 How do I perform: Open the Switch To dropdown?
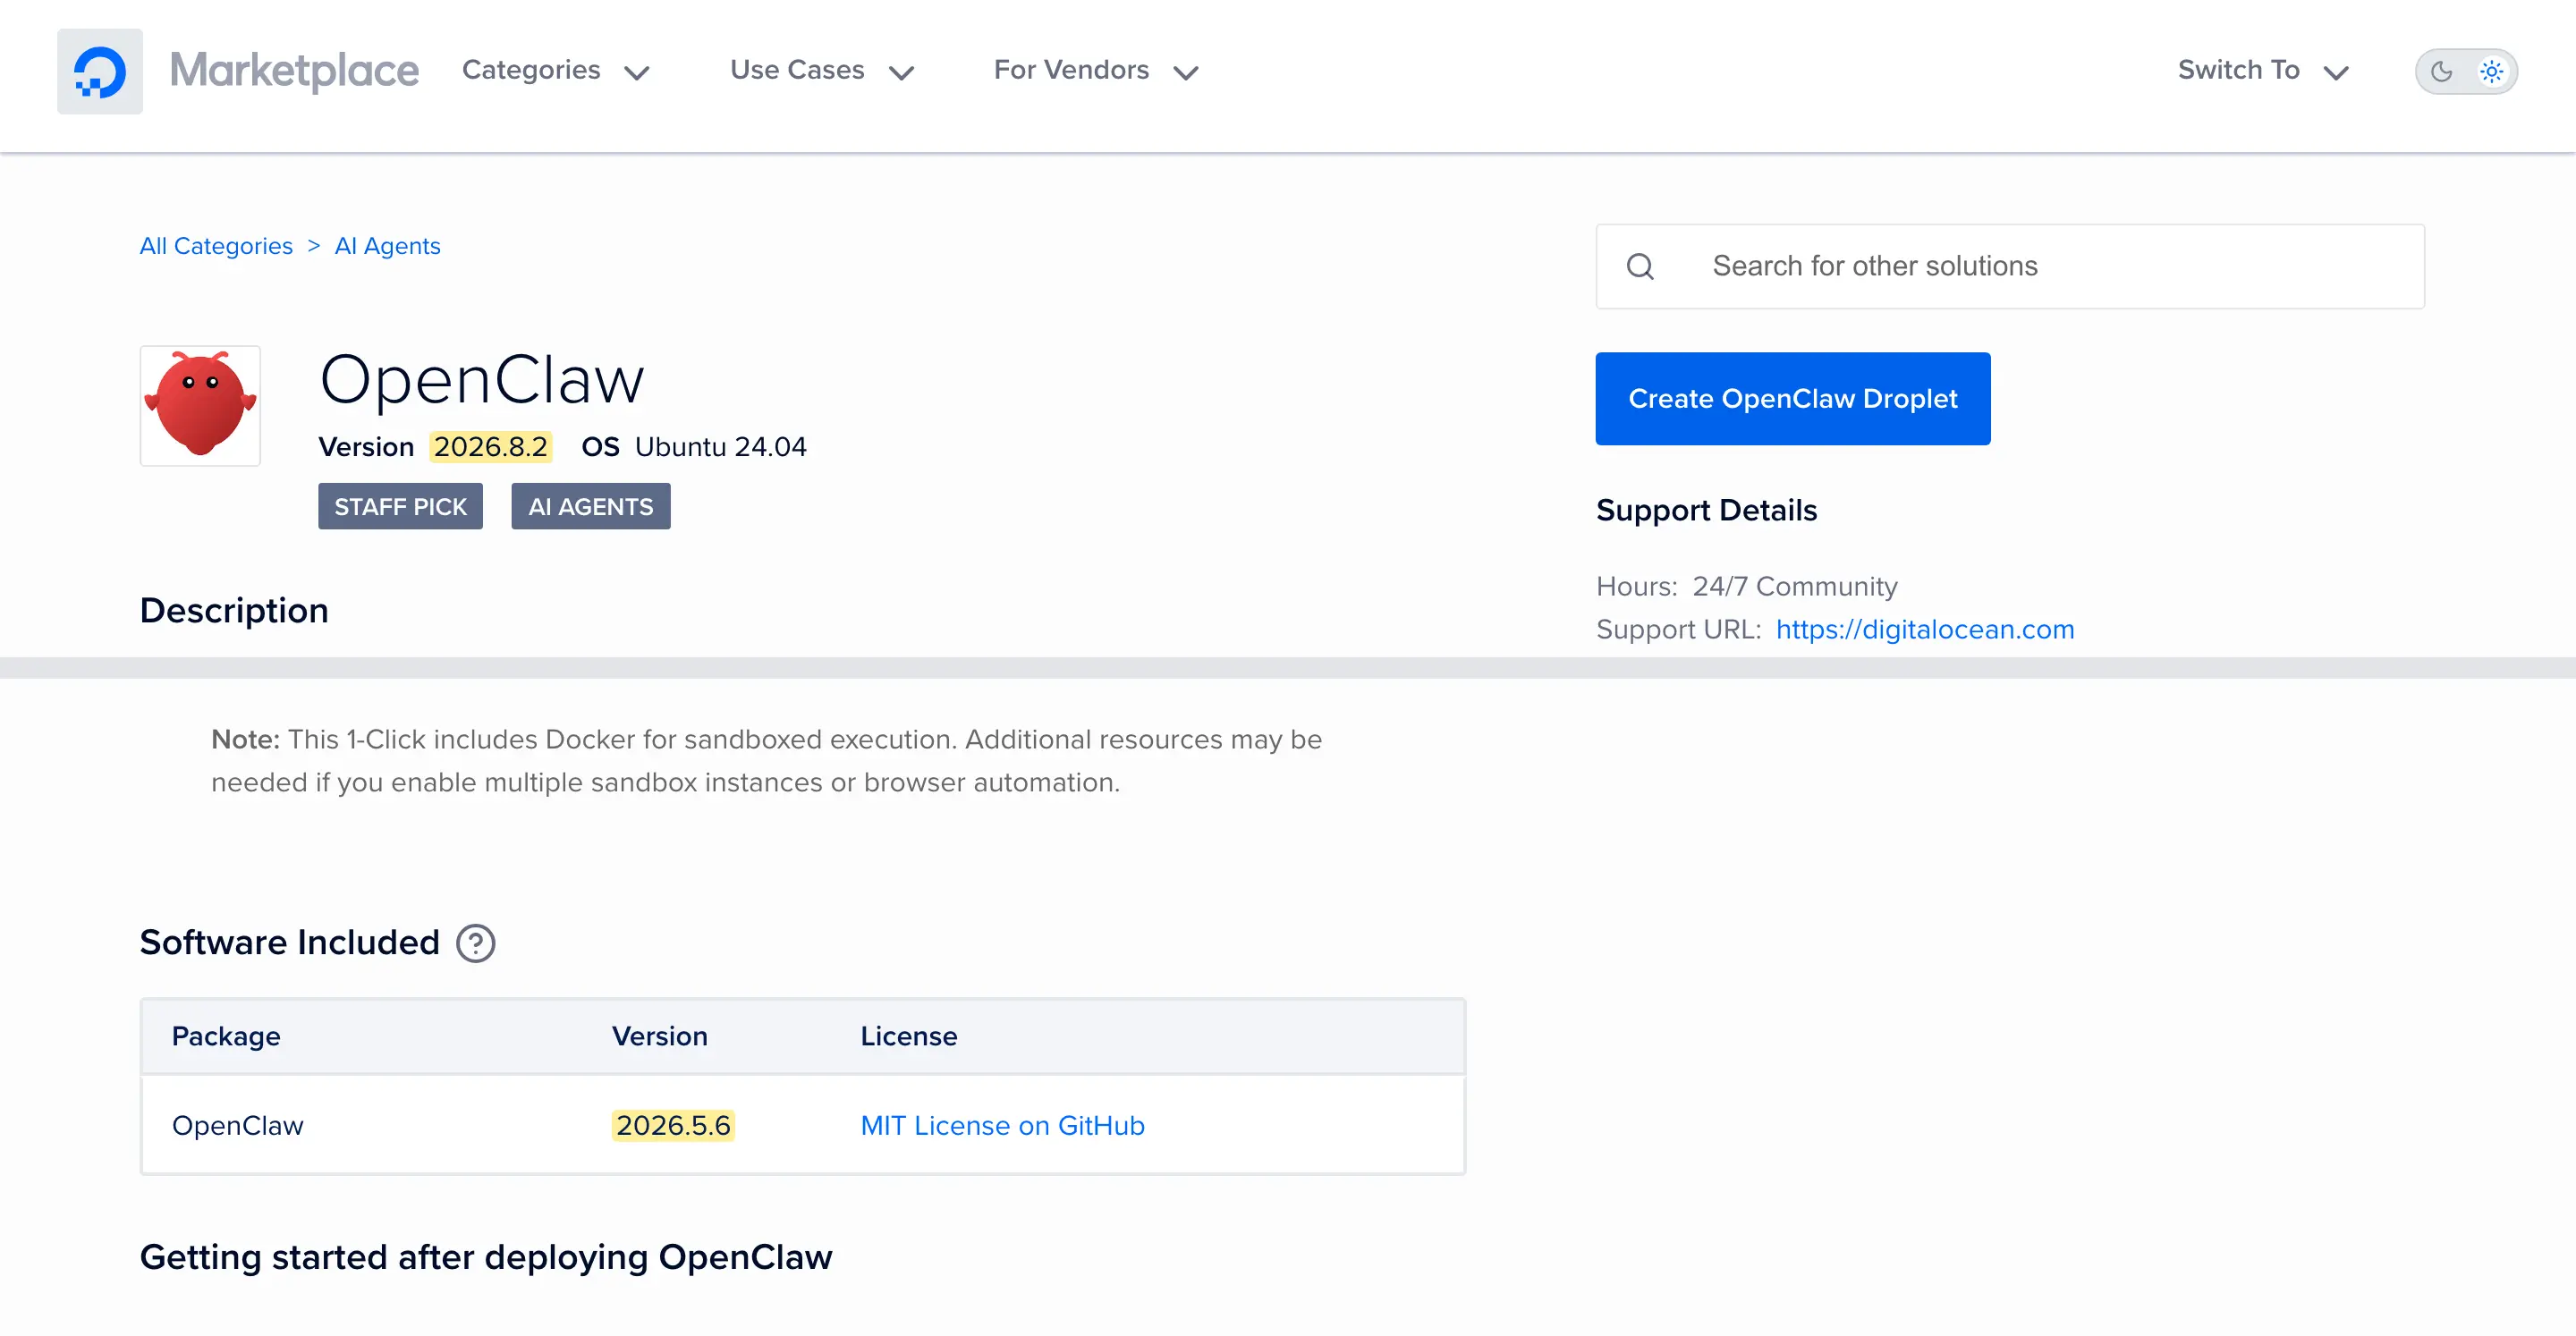point(2263,70)
